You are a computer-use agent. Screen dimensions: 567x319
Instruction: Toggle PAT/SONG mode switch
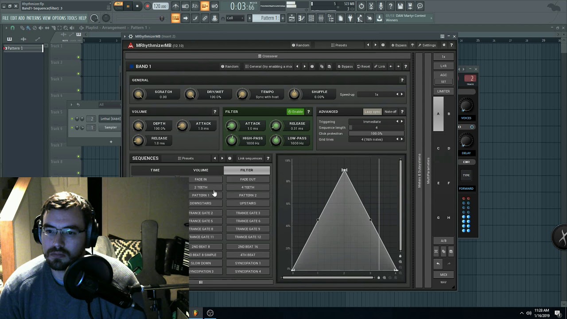(x=118, y=6)
